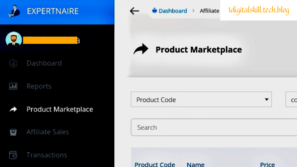The image size is (297, 167).
Task: Click the back arrow in header
Action: pos(134,11)
